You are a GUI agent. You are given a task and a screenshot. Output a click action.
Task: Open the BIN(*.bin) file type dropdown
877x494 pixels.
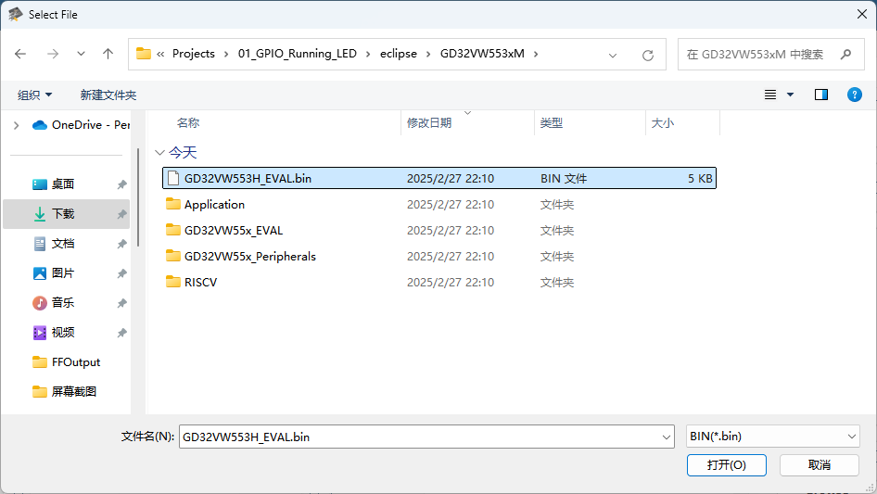[x=772, y=437]
